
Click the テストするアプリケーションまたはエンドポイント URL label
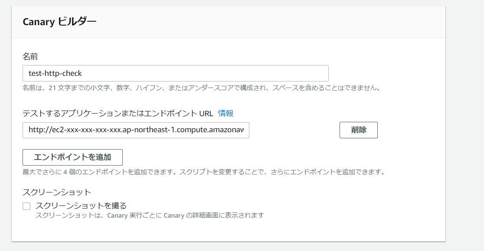click(118, 113)
